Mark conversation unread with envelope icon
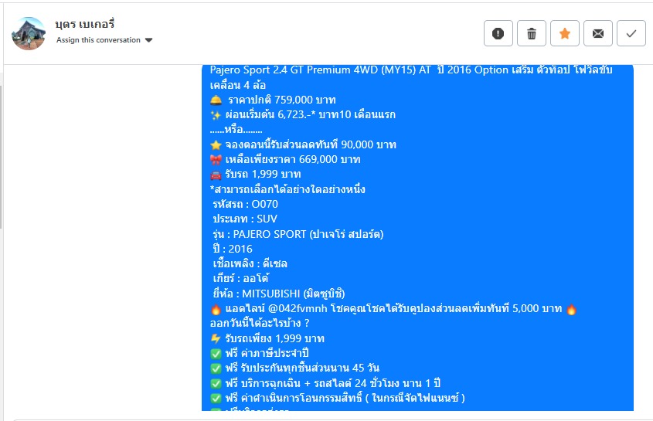Viewport: 653px width, 421px height. [x=598, y=33]
